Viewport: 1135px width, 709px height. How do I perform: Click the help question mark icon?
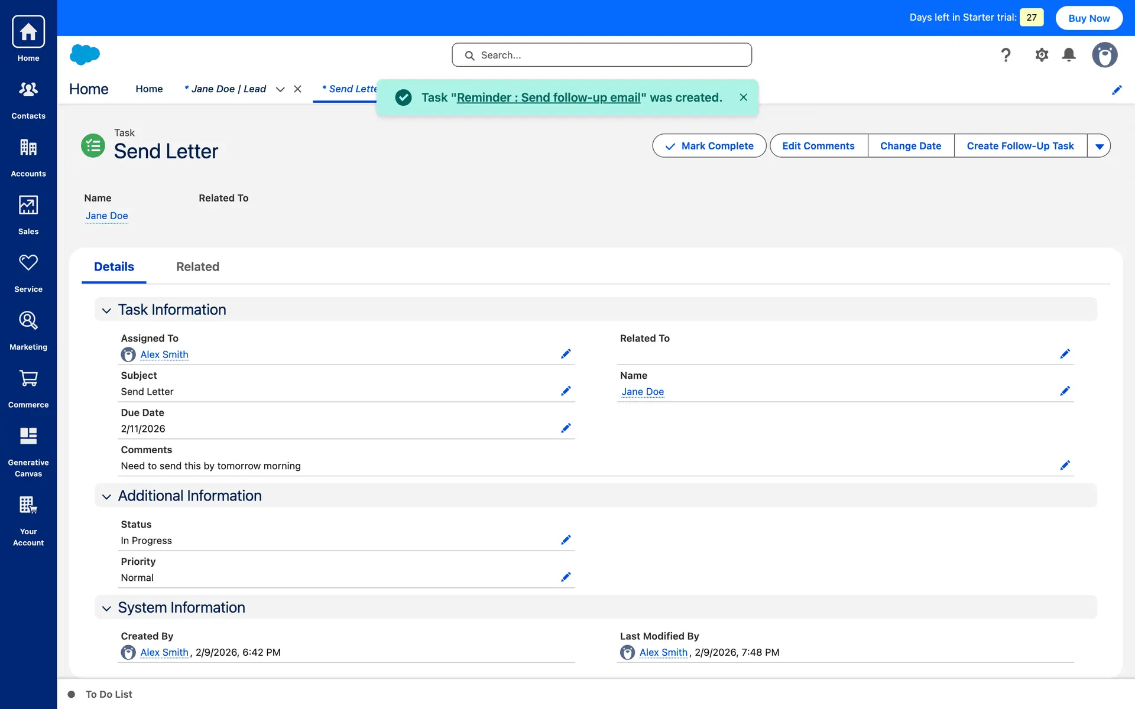(1006, 55)
